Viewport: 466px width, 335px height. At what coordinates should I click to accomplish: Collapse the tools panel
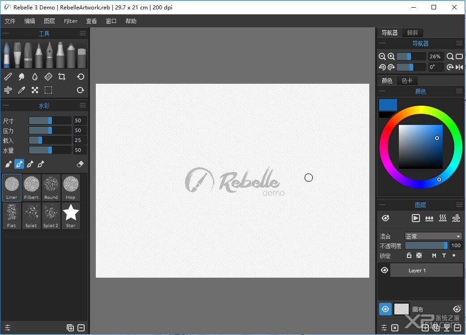(x=6, y=33)
